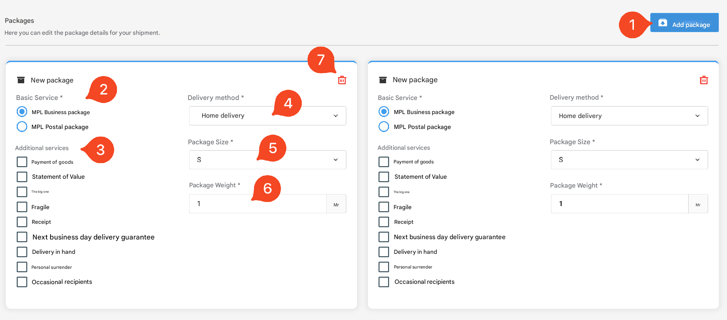Expand the second package's Package Size dropdown
This screenshot has width=727, height=320.
pos(629,160)
